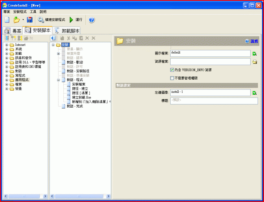Viewport: 264px width, 202px height.
Task: Uncheck 內含 VERSION_INFO 資源 checkbox
Action: (x=172, y=70)
